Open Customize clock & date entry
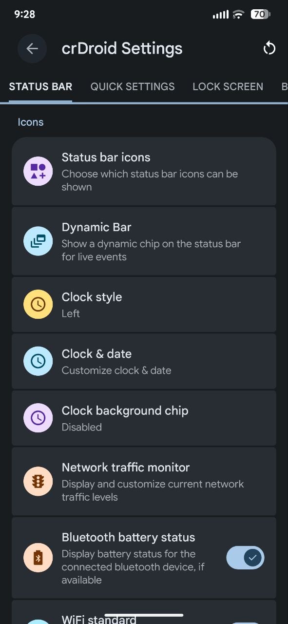Viewport: 288px width, 624px height. coord(144,361)
